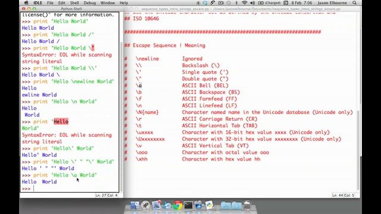Click the '\newline' entry in editor

pos(147,59)
